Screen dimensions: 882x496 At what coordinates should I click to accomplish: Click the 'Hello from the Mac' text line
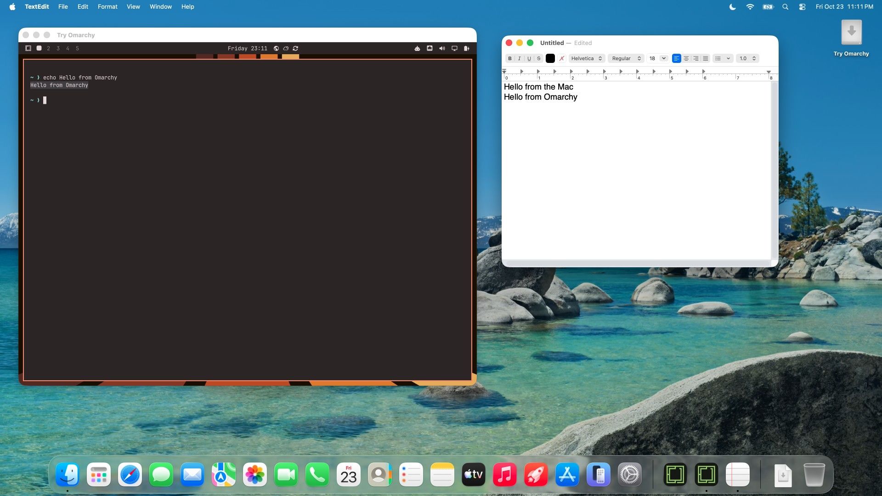point(538,87)
